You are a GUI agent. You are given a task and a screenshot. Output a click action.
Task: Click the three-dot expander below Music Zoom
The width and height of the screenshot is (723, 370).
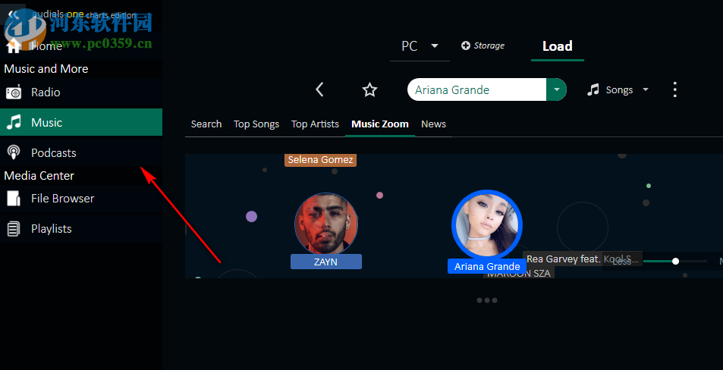coord(487,300)
